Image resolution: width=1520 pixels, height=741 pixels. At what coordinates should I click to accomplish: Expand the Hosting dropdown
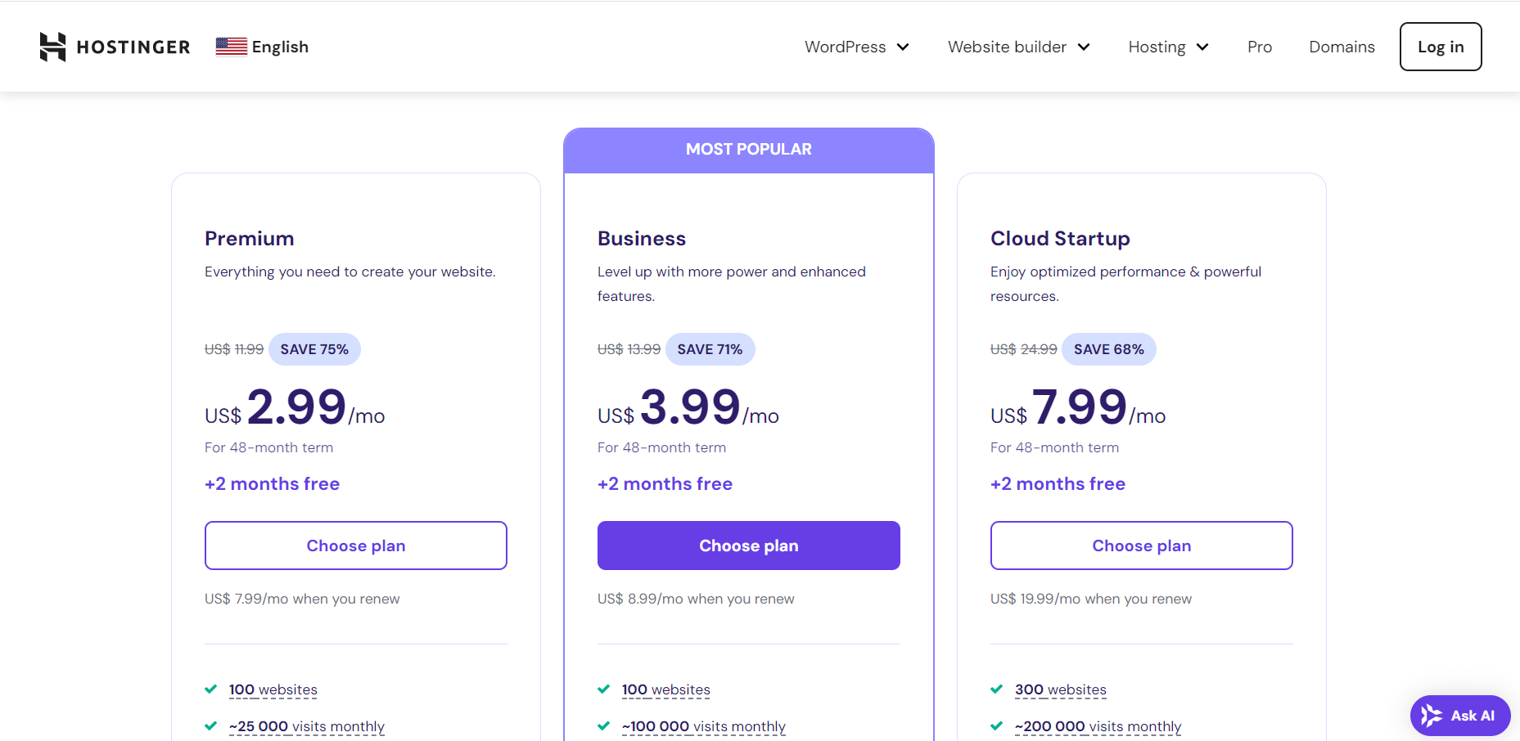[x=1168, y=47]
